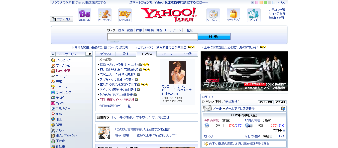Open the 千と千尋の神隠し trending link

[122, 117]
